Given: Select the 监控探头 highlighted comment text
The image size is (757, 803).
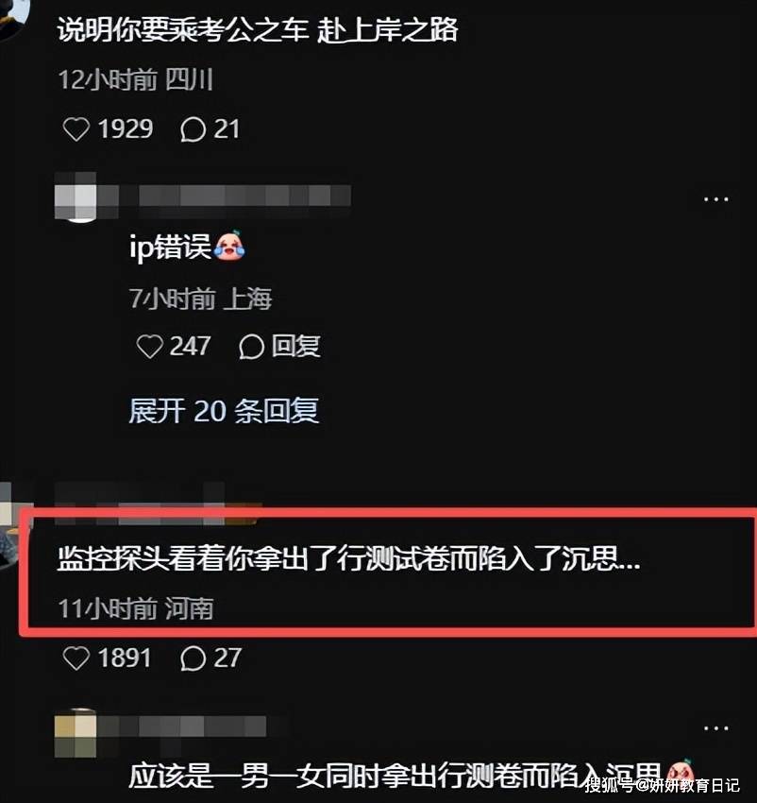Looking at the screenshot, I should tap(348, 557).
